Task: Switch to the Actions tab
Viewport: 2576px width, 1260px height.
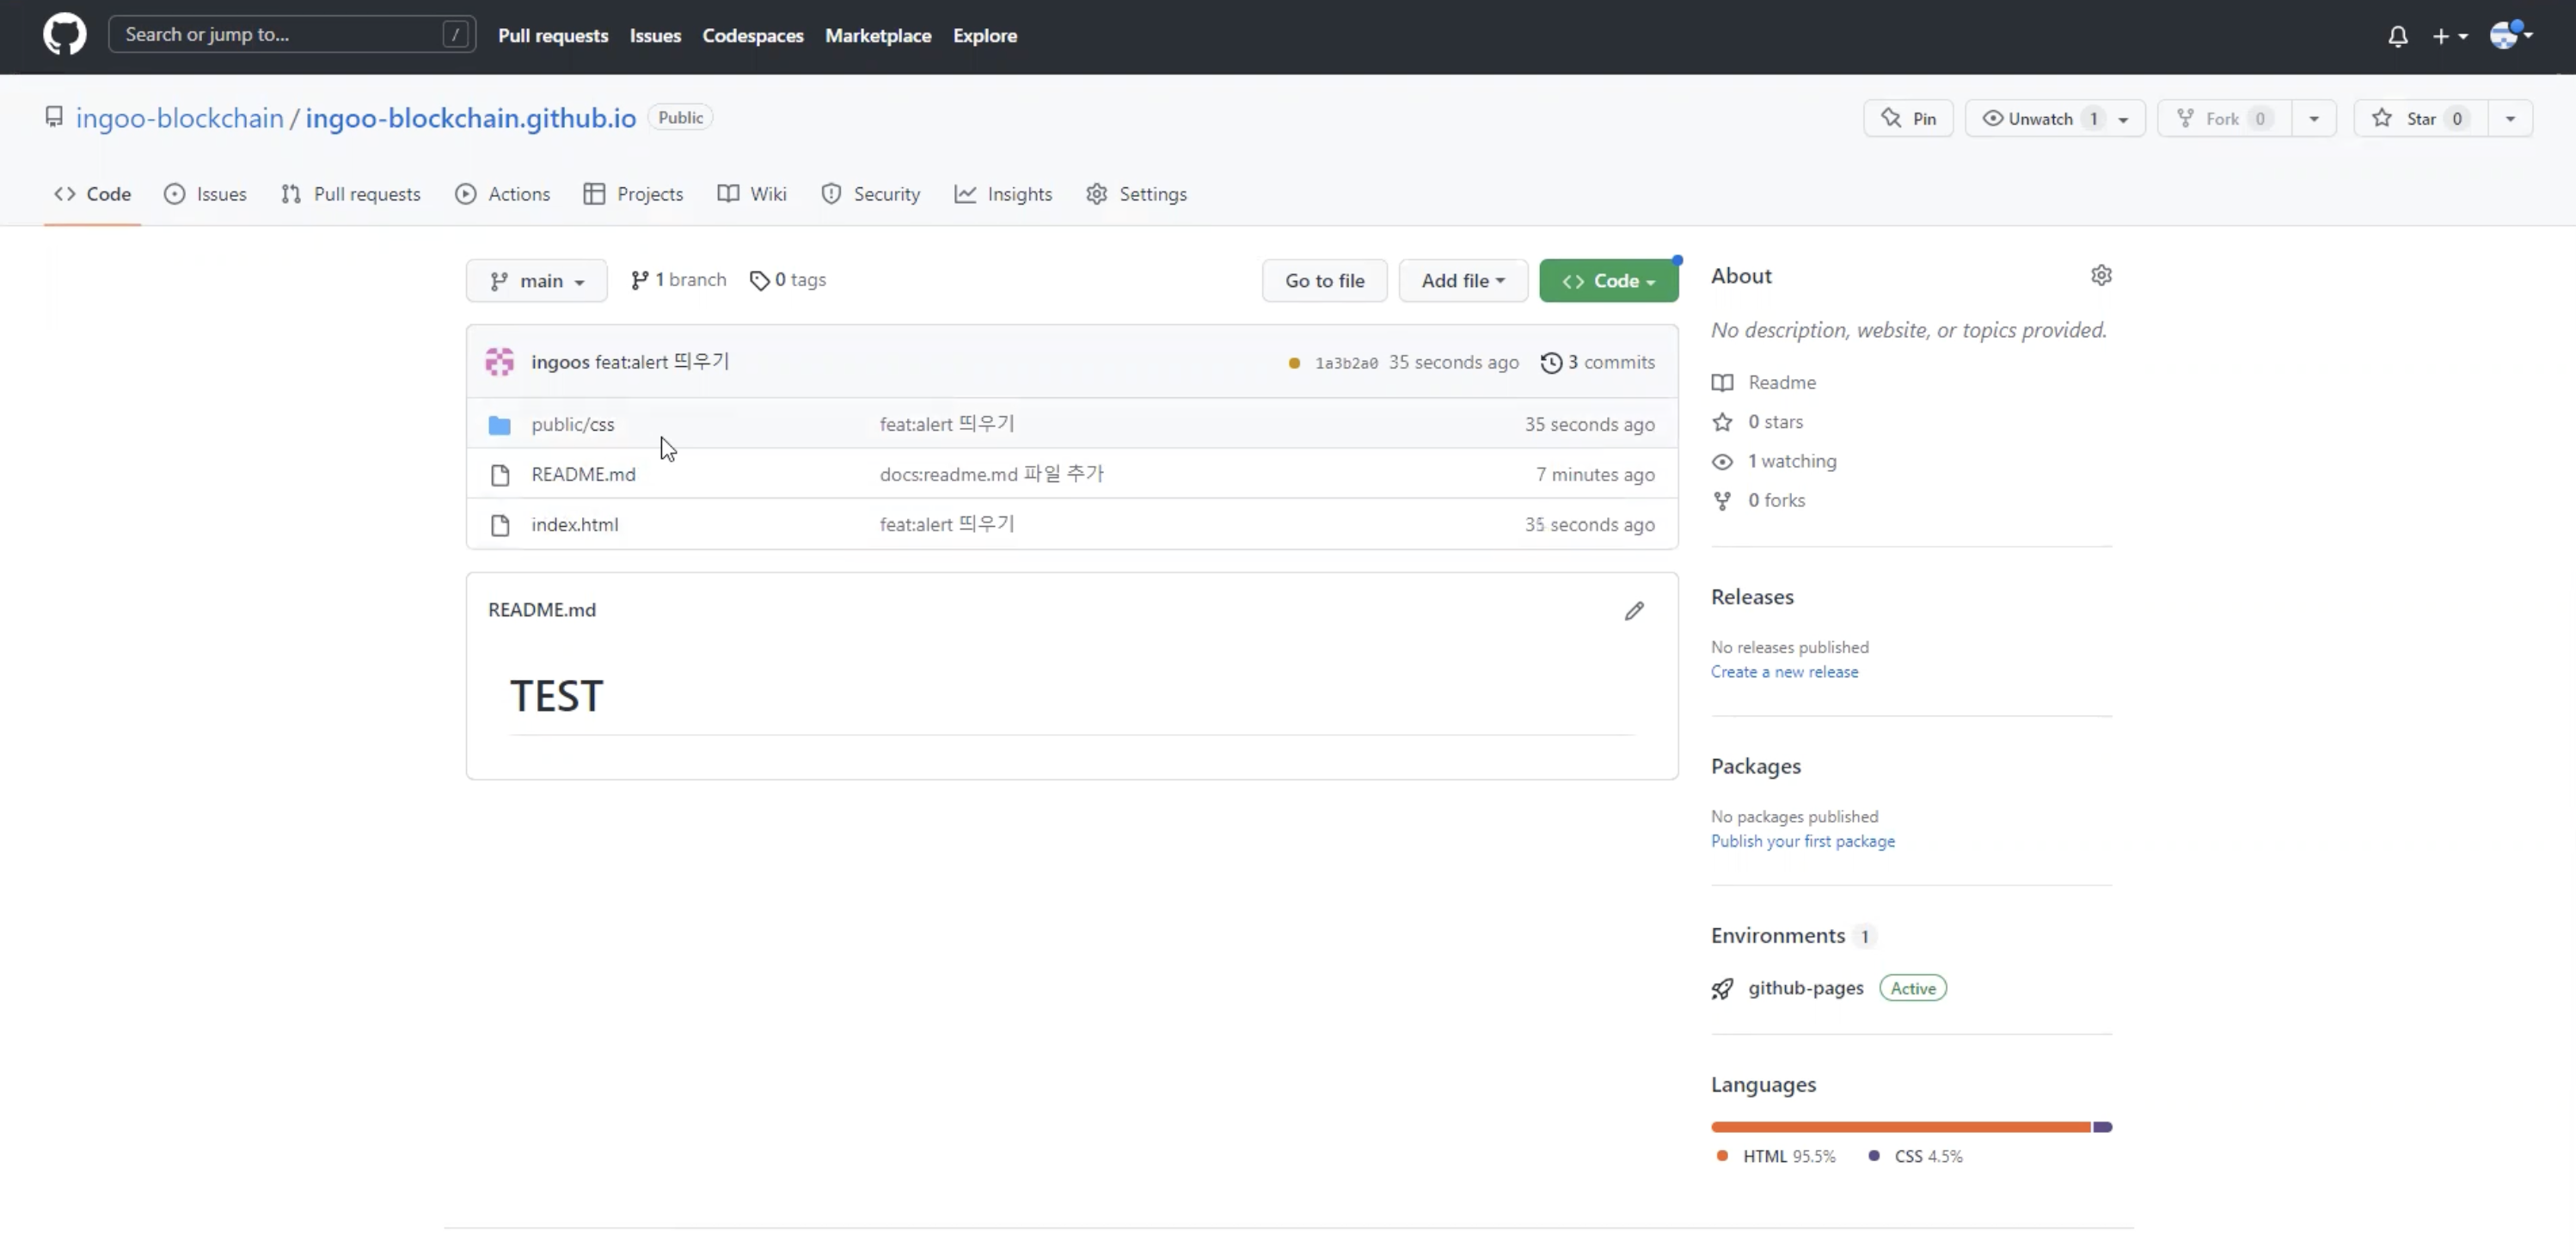Action: (503, 194)
